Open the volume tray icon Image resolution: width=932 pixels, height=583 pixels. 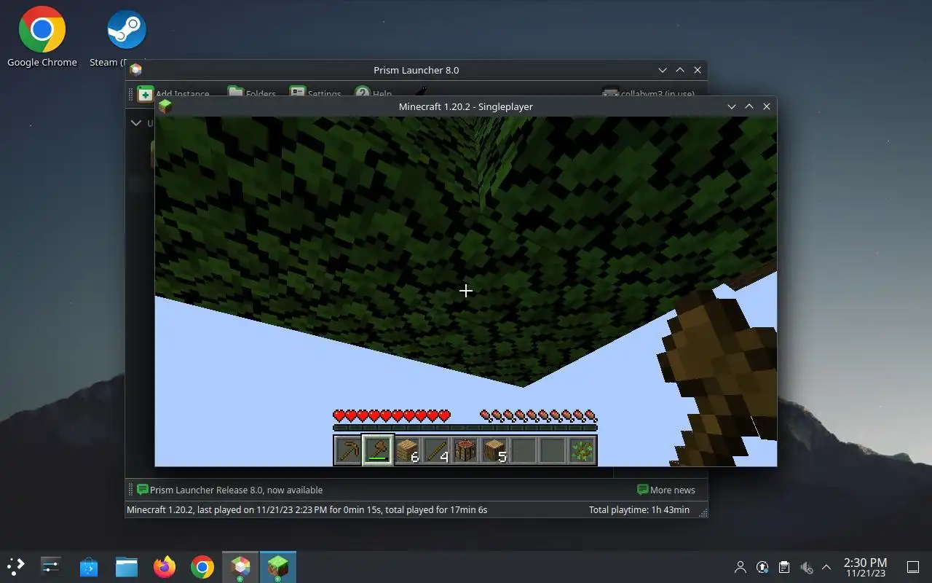click(806, 567)
